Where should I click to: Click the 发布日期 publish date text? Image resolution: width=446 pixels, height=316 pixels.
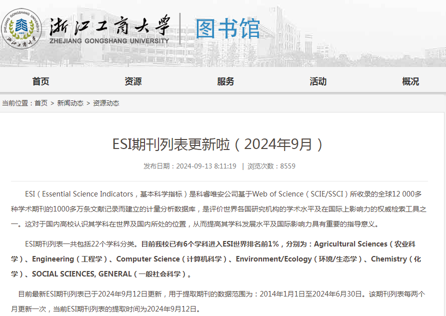click(x=189, y=166)
